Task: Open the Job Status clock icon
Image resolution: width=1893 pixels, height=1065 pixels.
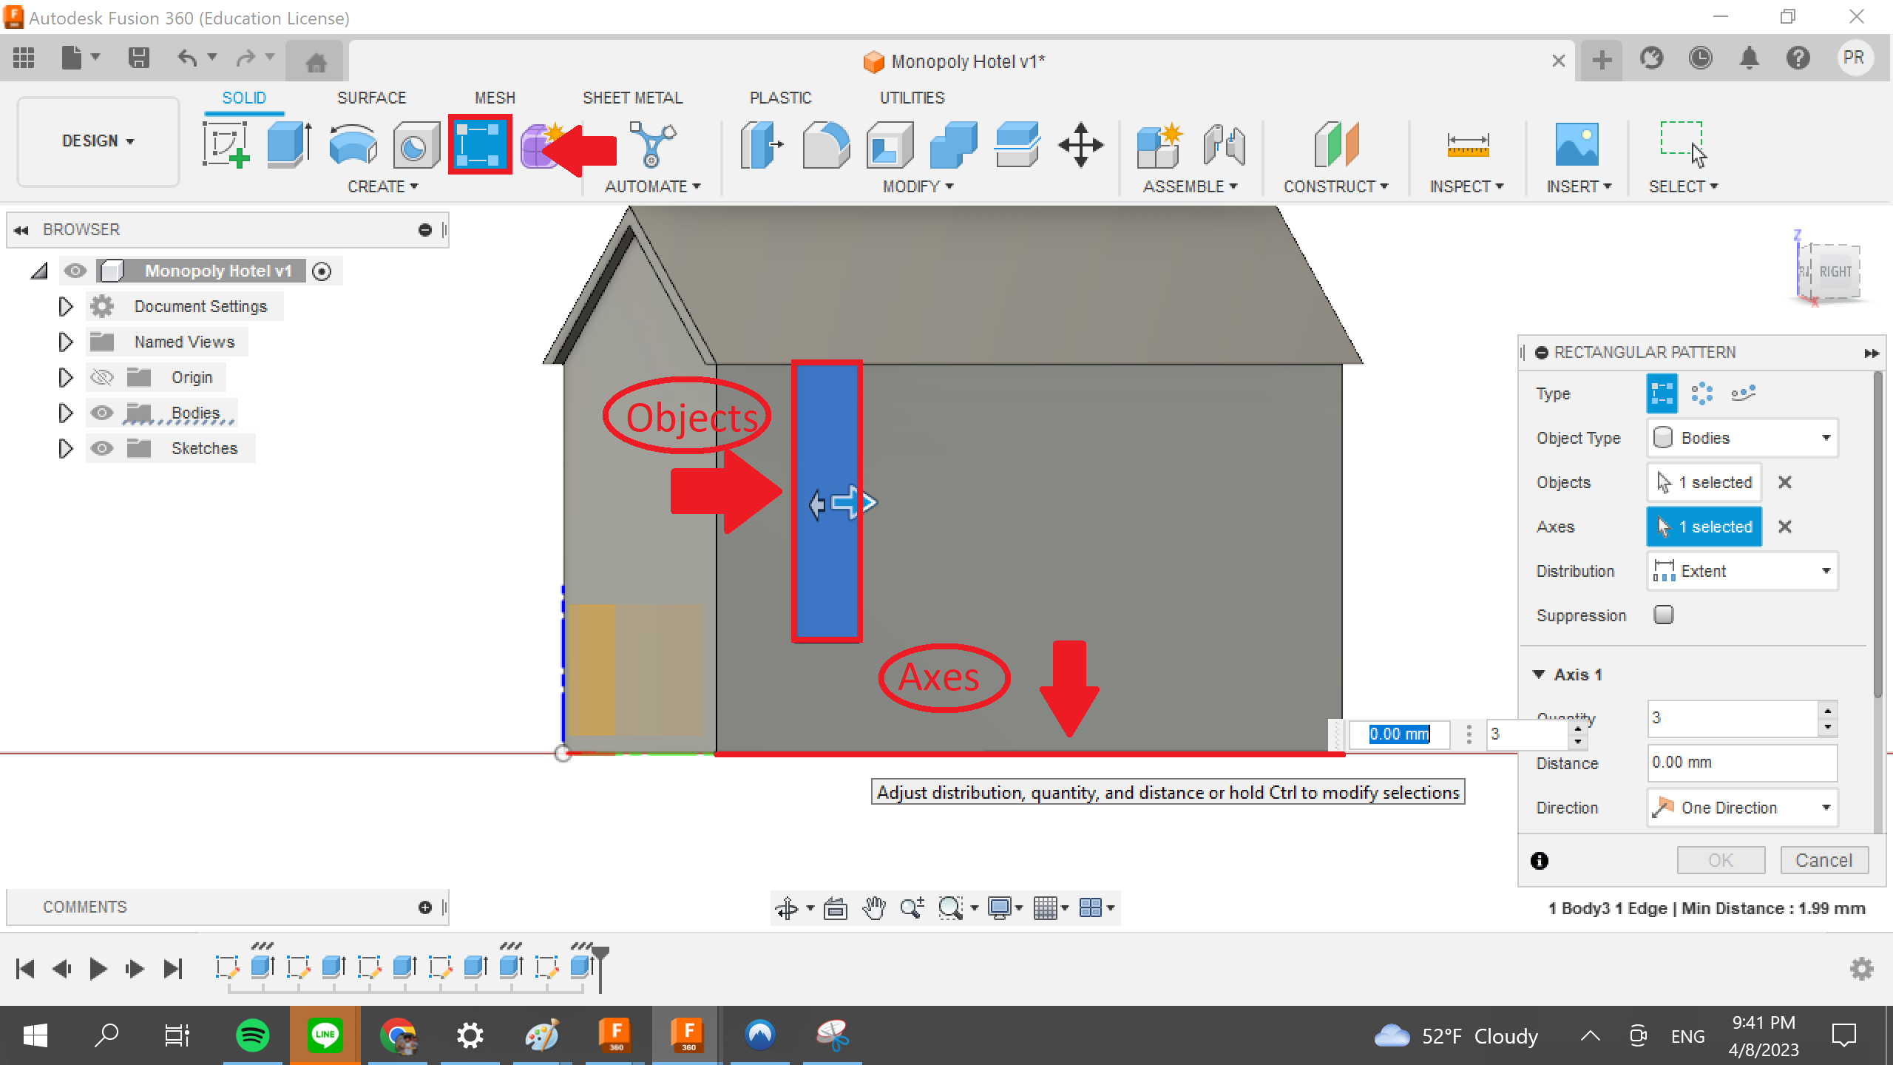Action: [x=1701, y=58]
